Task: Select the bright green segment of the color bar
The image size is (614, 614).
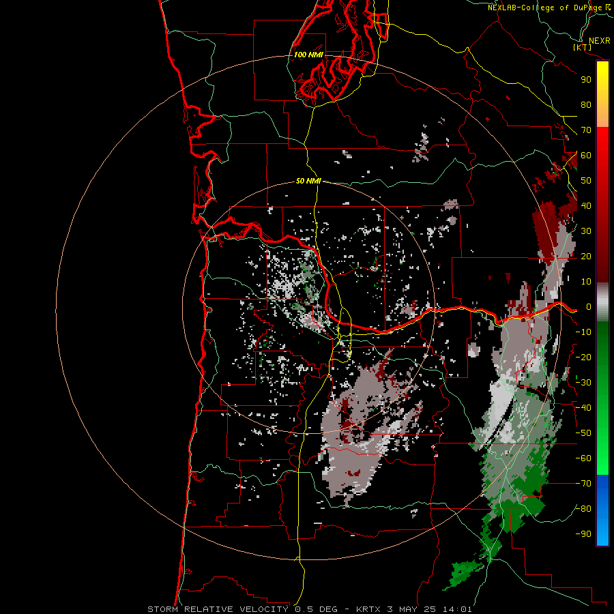Action: [x=602, y=450]
